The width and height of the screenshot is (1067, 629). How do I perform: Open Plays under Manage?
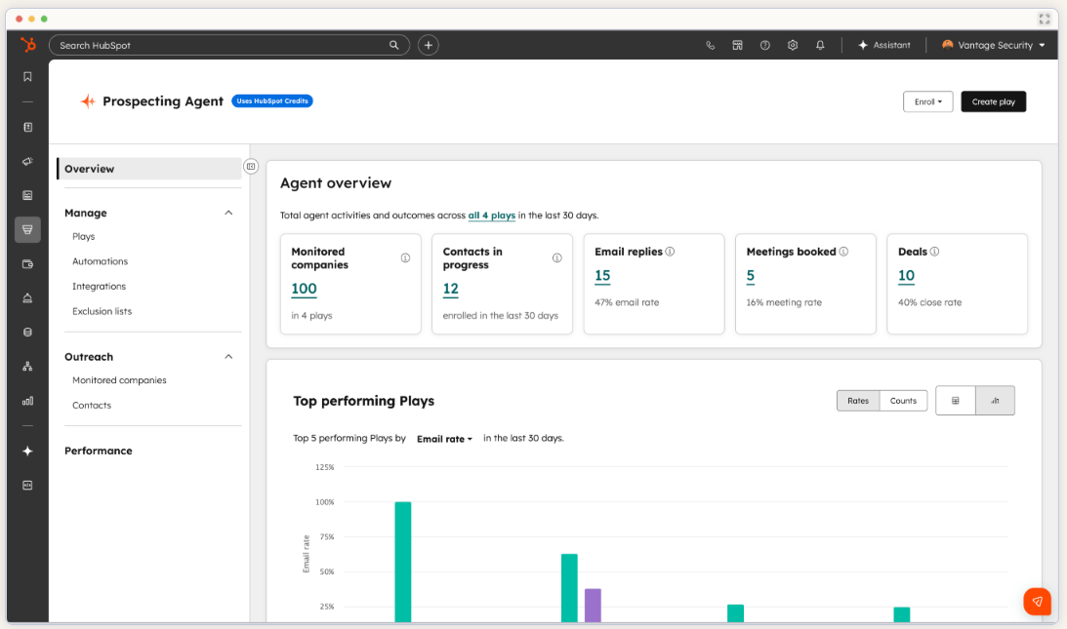point(84,236)
